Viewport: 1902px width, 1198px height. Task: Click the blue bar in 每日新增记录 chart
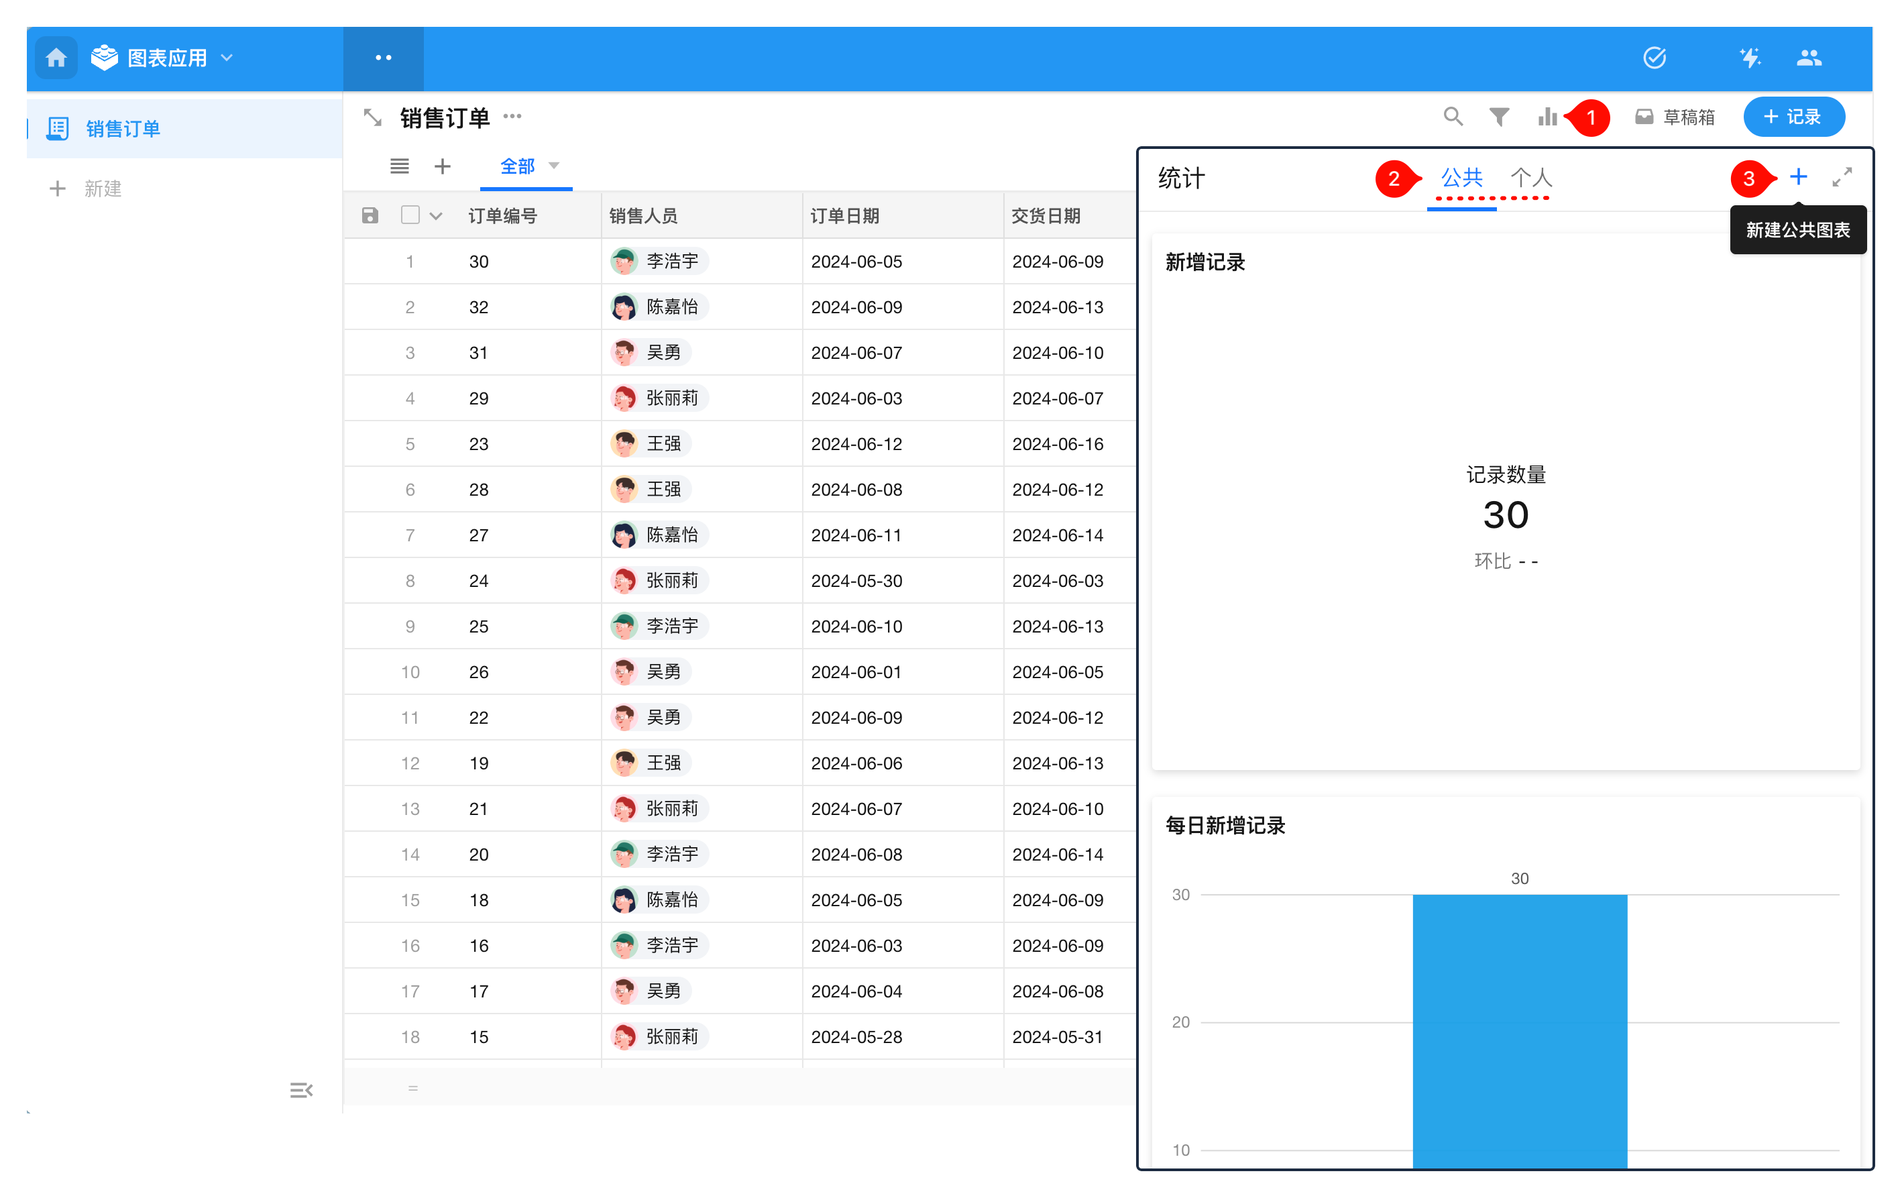[1519, 1028]
